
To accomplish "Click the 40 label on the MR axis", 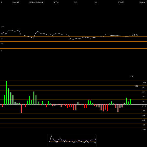I will tap(143, 97).
